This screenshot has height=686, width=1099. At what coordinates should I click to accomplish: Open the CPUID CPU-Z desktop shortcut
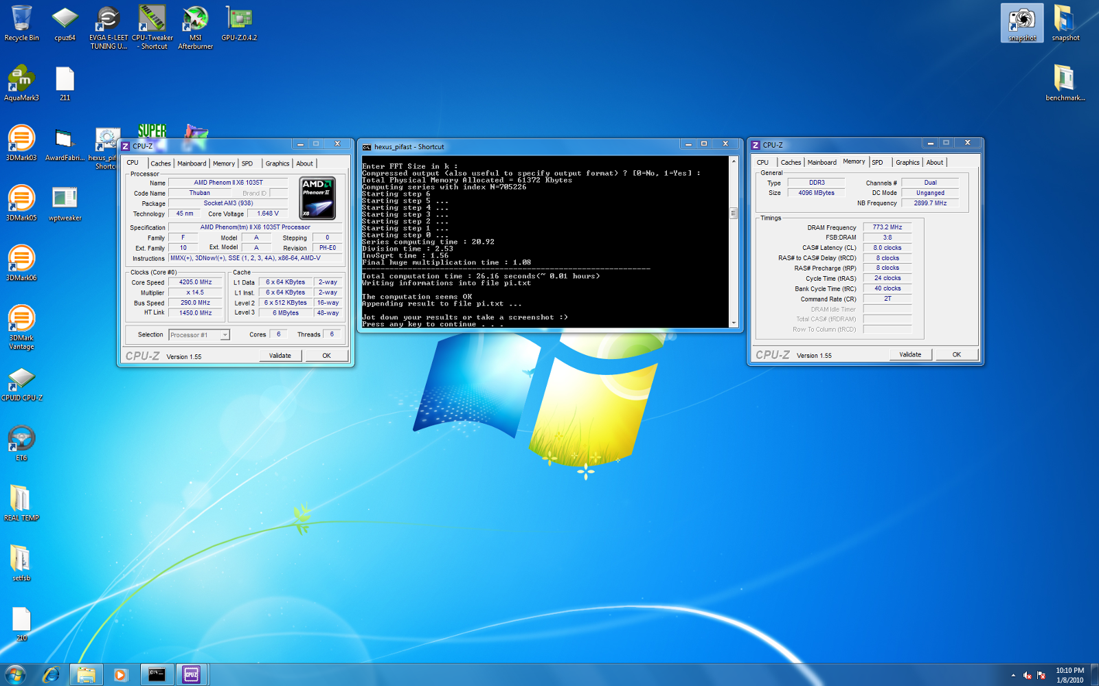coord(21,383)
